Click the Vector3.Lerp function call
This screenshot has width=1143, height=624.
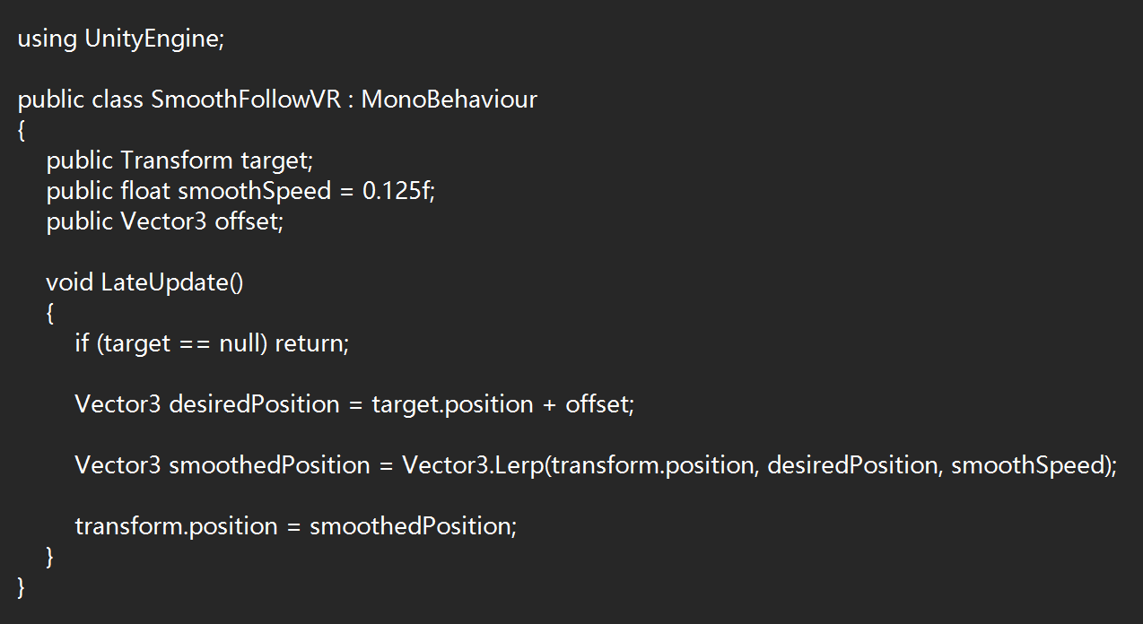click(473, 465)
